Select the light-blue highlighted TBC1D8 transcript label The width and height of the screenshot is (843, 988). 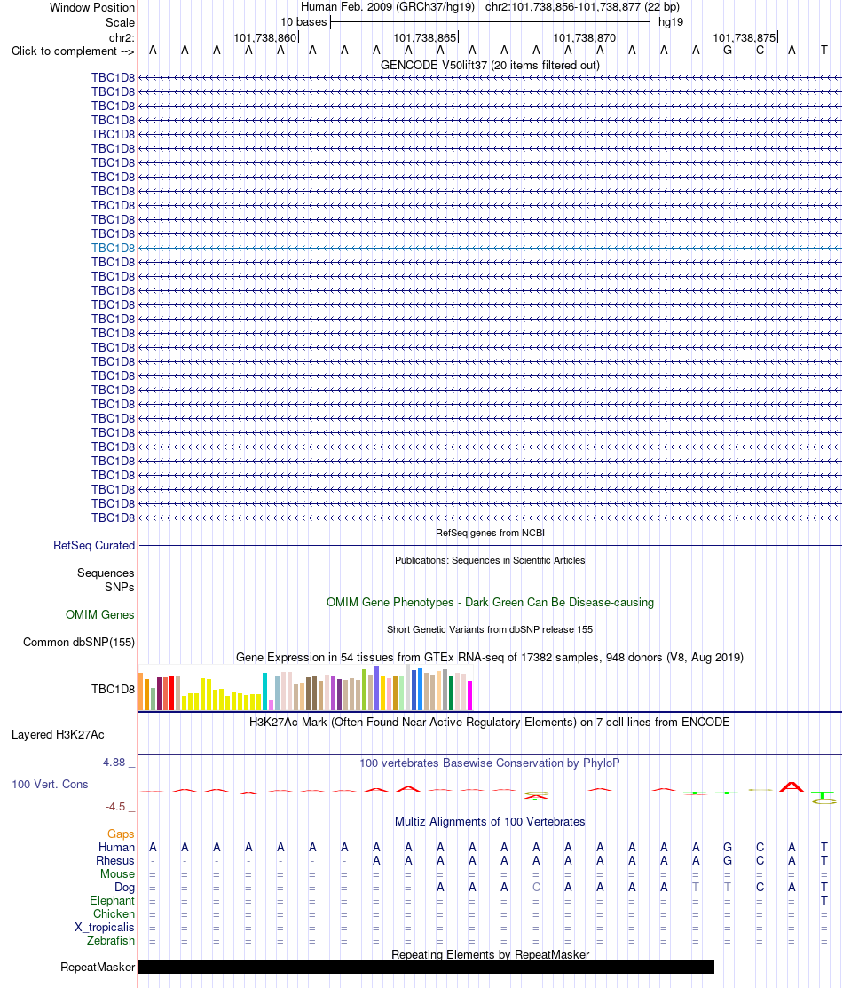click(x=114, y=249)
